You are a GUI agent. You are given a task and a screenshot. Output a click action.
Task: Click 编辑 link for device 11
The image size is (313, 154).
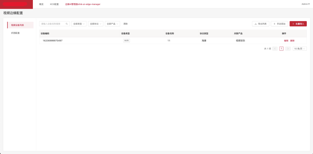(286, 41)
